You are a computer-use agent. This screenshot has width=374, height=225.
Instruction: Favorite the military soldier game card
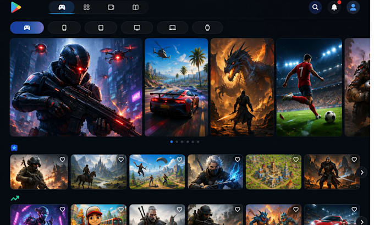(63, 160)
